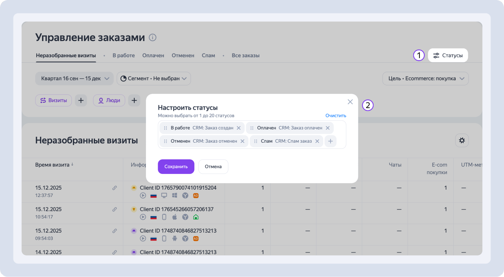This screenshot has height=277, width=504.
Task: Click info icon next to Управление заказами
Action: pyautogui.click(x=153, y=37)
